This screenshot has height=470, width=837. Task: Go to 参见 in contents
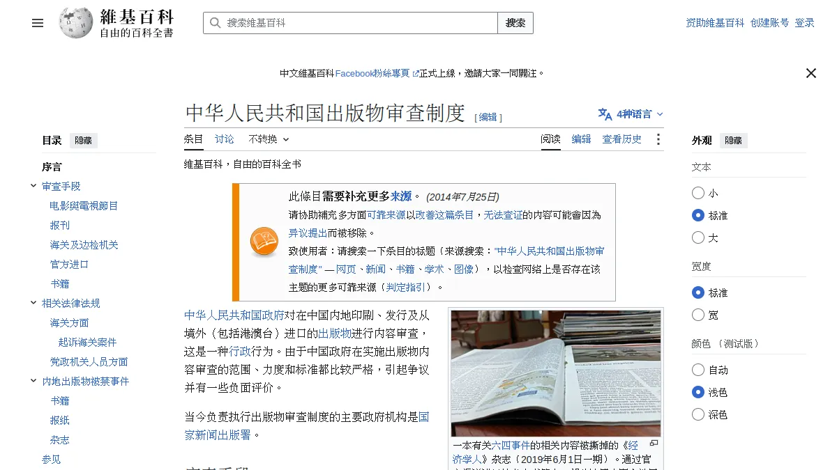52,459
